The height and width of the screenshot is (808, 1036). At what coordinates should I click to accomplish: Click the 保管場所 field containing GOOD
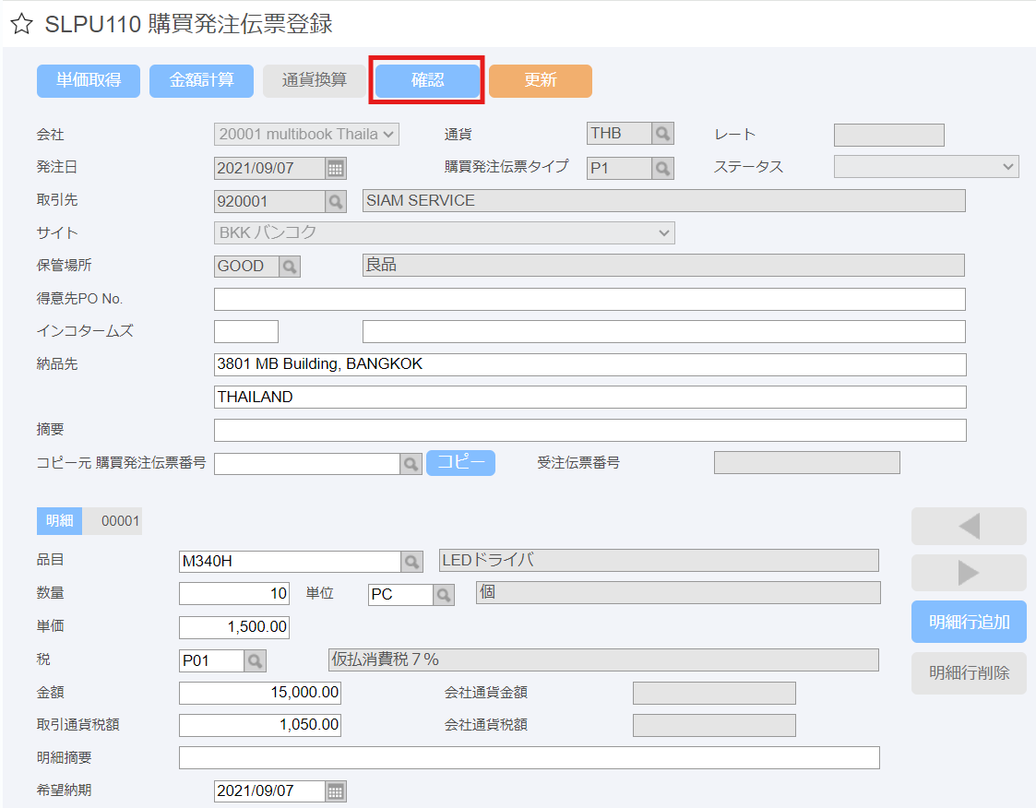[x=245, y=267]
